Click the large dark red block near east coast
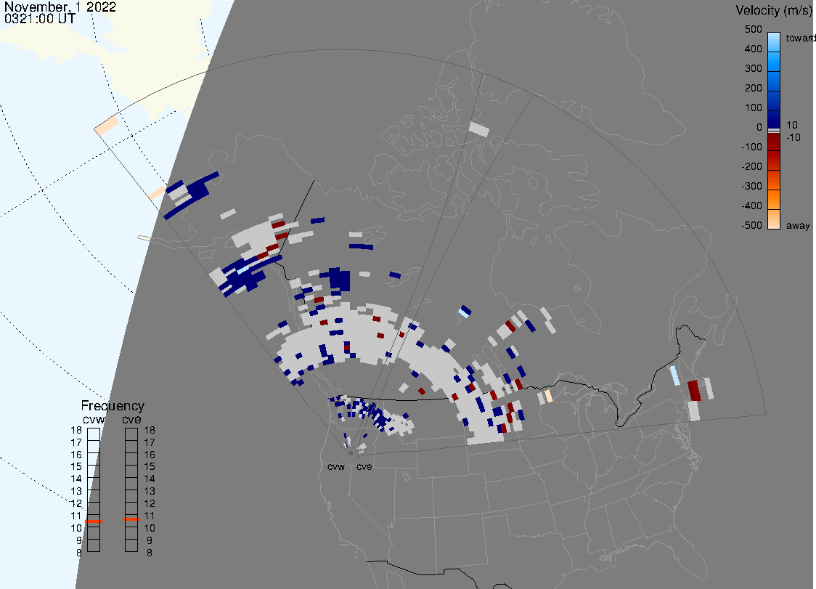 click(x=693, y=389)
